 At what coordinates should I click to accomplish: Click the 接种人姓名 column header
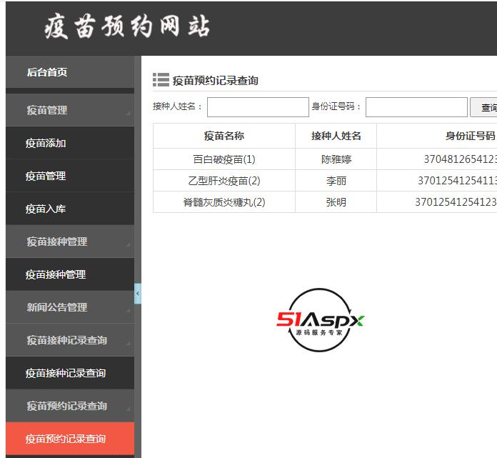[x=336, y=136]
